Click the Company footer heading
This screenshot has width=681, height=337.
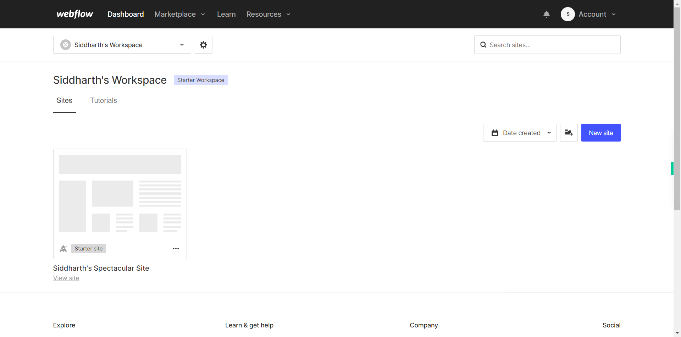pos(424,325)
